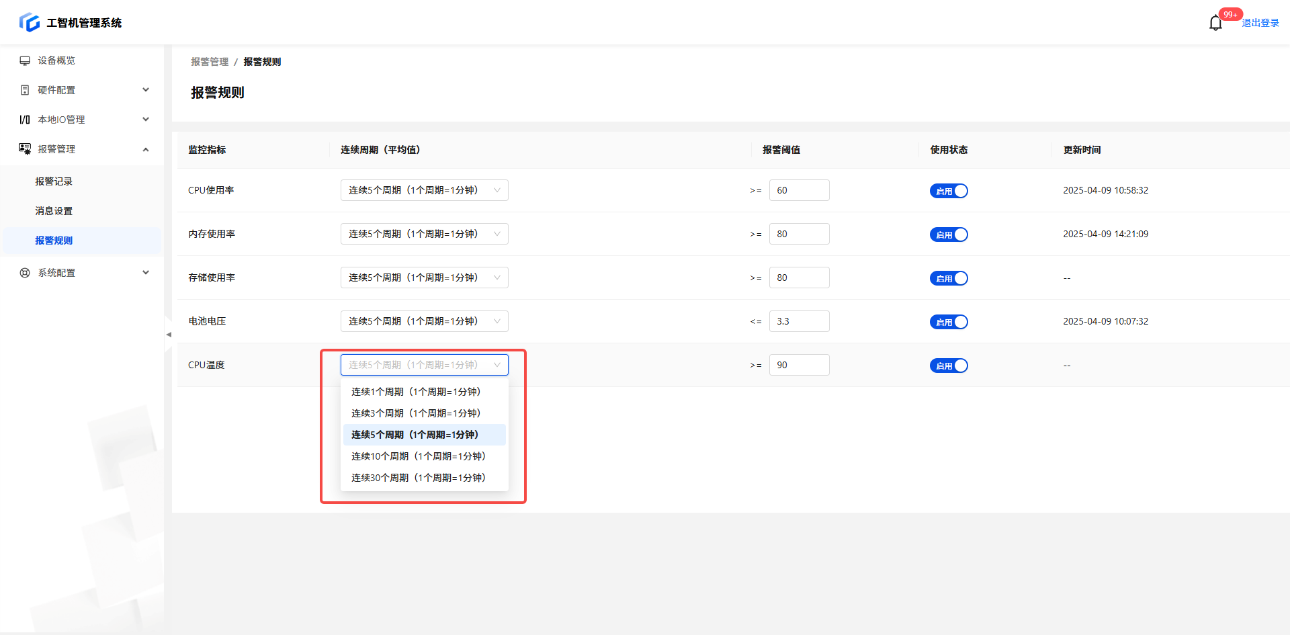The height and width of the screenshot is (635, 1290).
Task: Toggle the 电池电压 enable switch
Action: pyautogui.click(x=948, y=322)
